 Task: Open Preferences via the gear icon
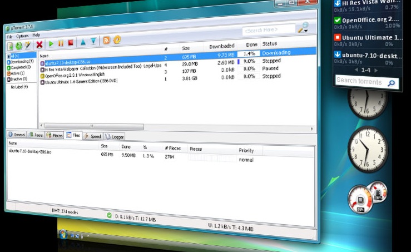(x=117, y=39)
